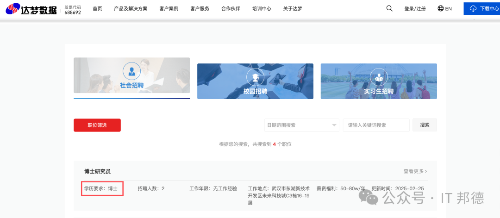Select the 实习生招聘 reading icon
Viewport: 500px width, 218px height.
379,77
